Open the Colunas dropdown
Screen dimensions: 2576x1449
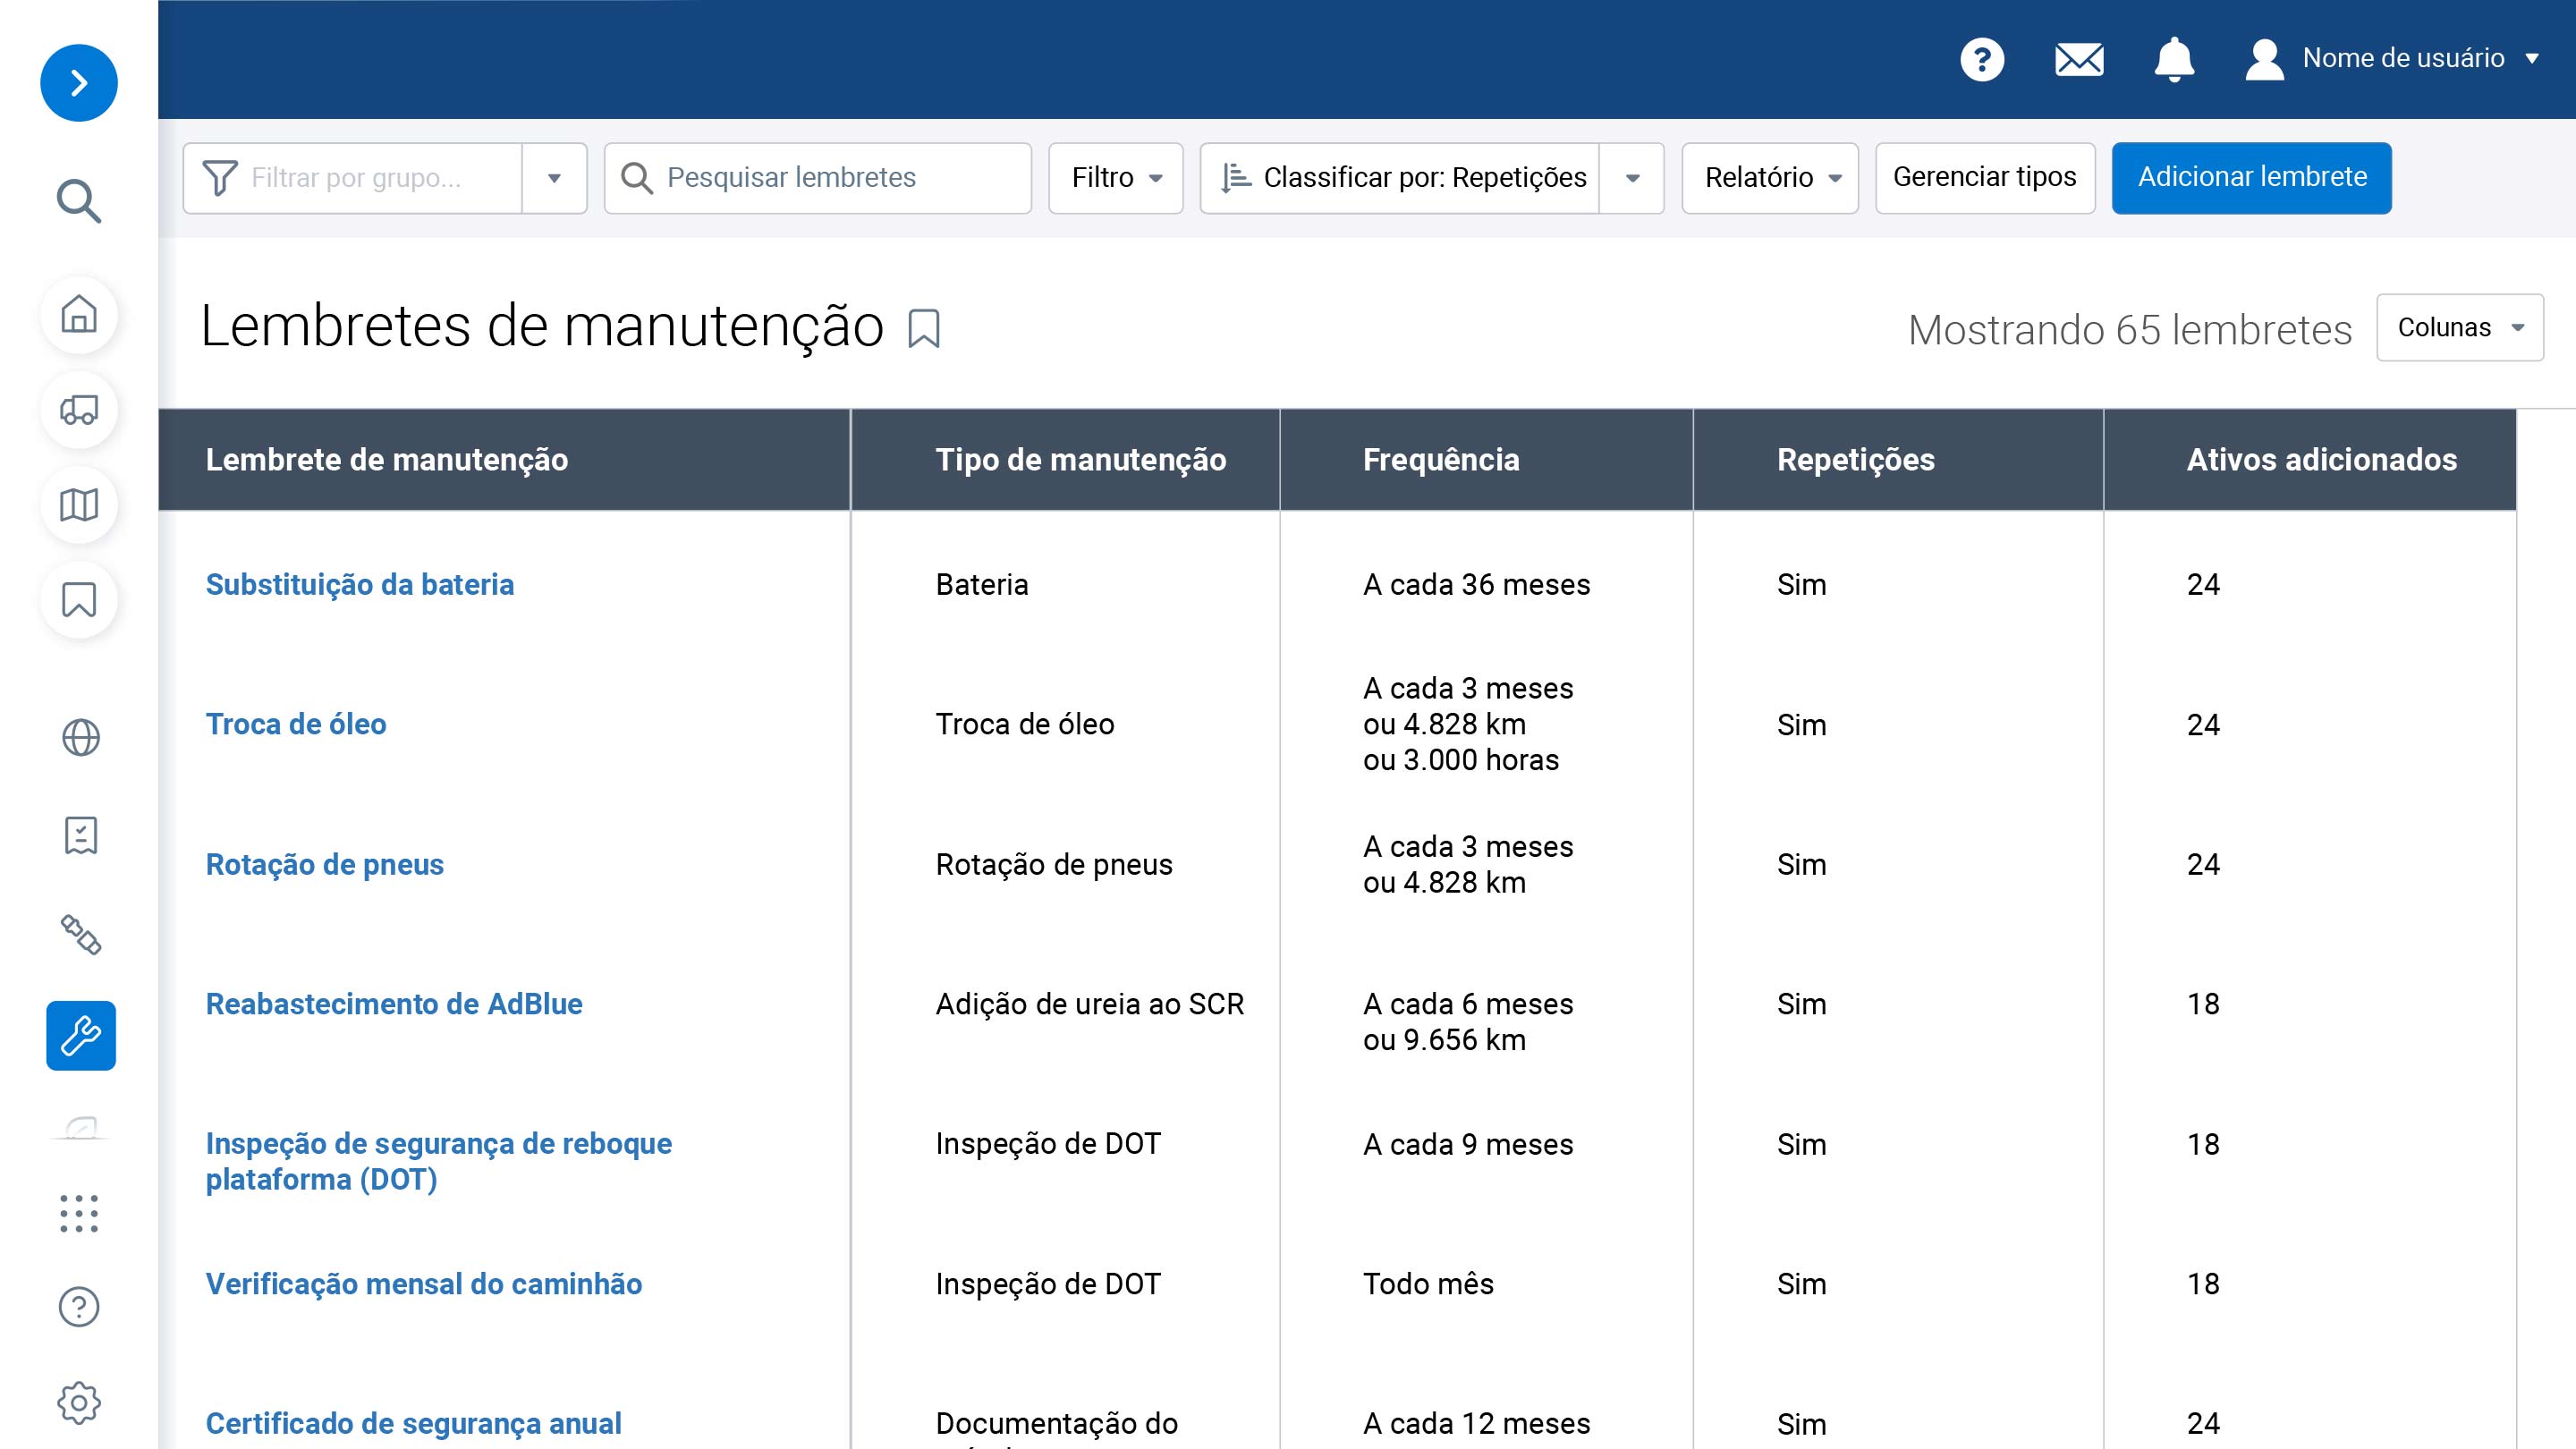click(2459, 327)
